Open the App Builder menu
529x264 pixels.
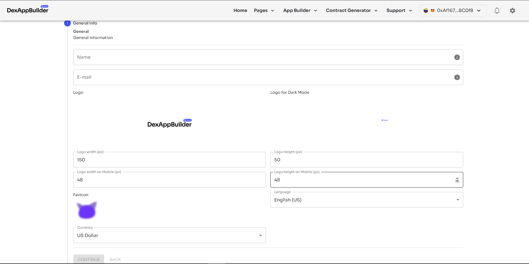tap(300, 11)
